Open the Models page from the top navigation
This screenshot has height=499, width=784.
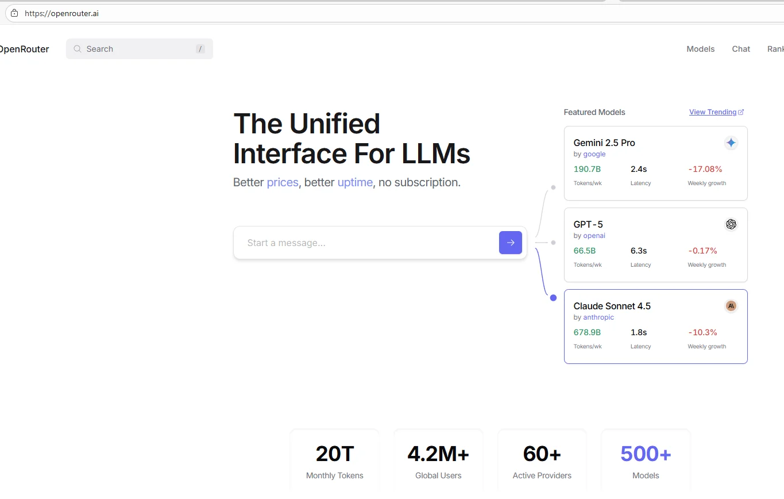701,49
